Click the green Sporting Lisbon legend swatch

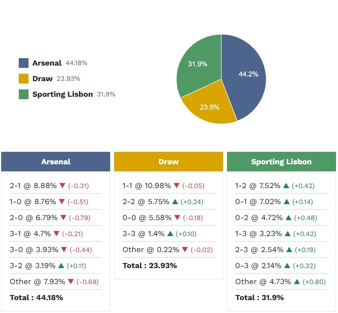pos(24,94)
